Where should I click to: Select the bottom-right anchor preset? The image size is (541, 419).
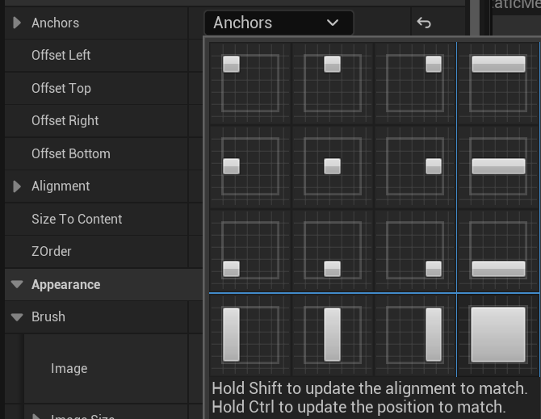tap(414, 250)
